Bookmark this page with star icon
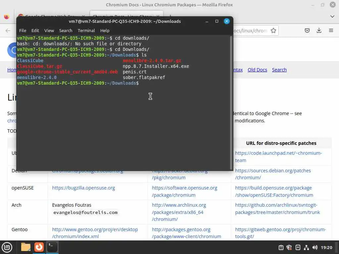This screenshot has width=339, height=254. click(273, 31)
